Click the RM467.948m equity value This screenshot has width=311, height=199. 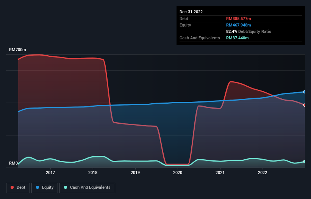[239, 25]
